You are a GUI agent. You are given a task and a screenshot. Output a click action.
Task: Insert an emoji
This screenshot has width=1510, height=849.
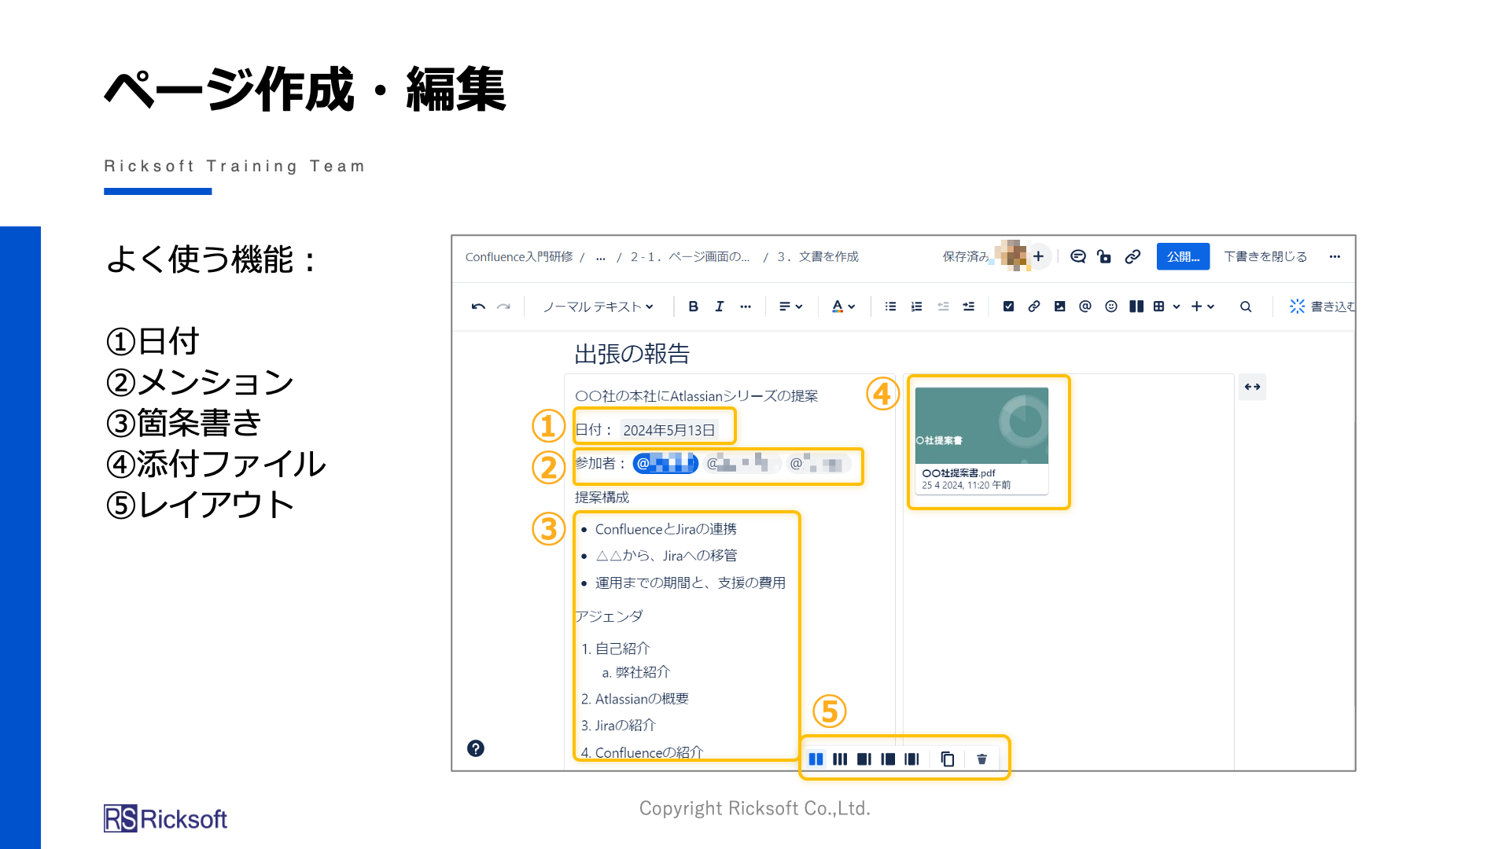(1111, 307)
